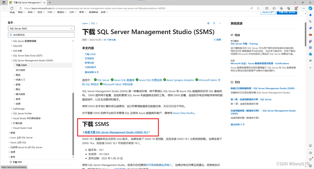Add this page to favorites star
Viewport: 314px width, 169px height.
[x=258, y=8]
